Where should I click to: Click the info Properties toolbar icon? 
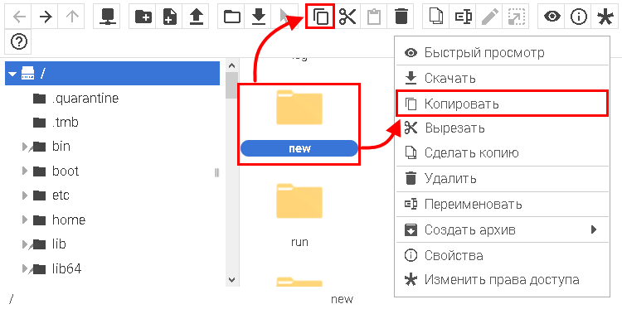pos(578,17)
